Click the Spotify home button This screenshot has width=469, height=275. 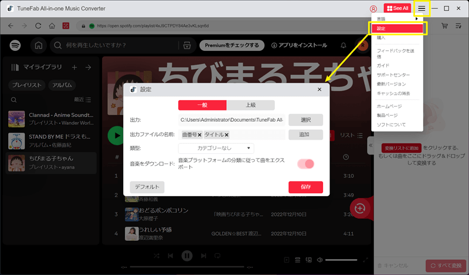click(x=39, y=46)
